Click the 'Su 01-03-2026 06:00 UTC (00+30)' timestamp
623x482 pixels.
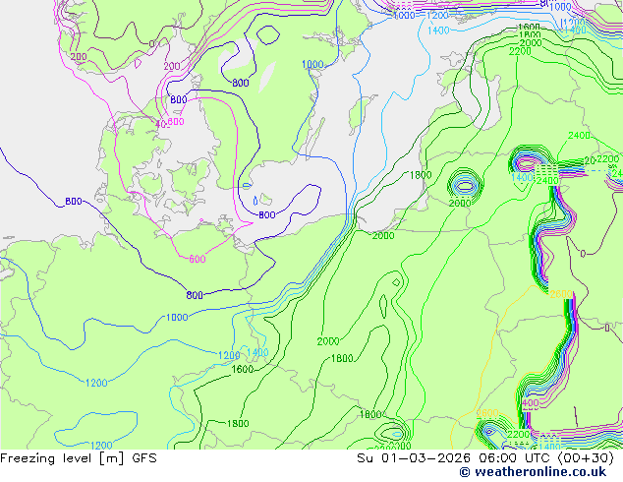coord(485,458)
